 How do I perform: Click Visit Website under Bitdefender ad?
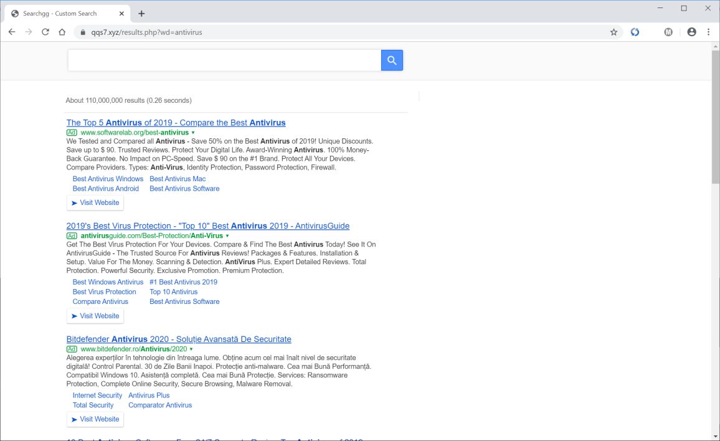click(95, 419)
